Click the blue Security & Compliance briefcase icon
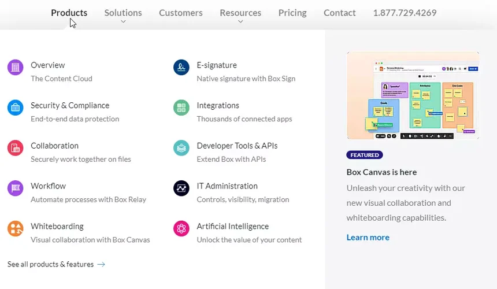This screenshot has width=497, height=289. pyautogui.click(x=15, y=108)
